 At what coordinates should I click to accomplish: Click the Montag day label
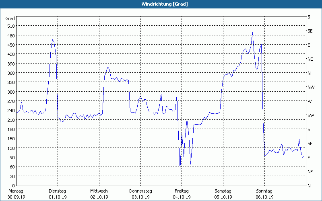coord(16,191)
